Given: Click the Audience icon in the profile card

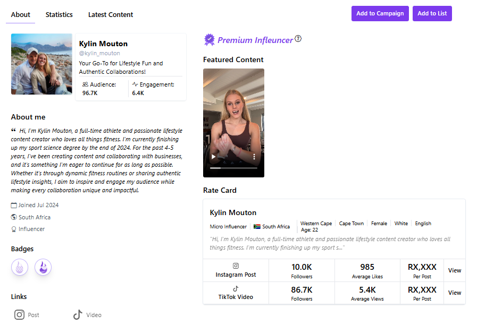Looking at the screenshot, I should (85, 83).
